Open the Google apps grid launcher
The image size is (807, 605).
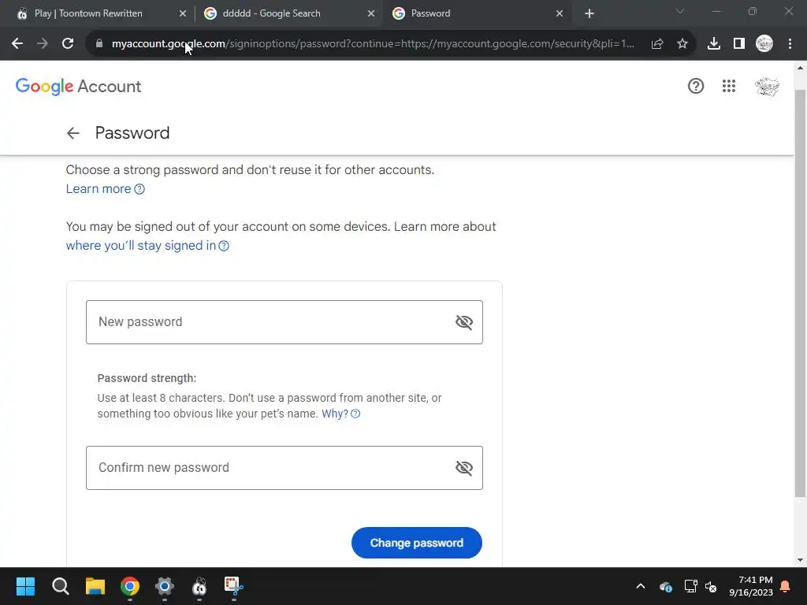pyautogui.click(x=728, y=86)
